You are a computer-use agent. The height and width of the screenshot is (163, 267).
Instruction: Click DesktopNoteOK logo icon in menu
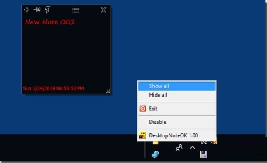tap(142, 135)
